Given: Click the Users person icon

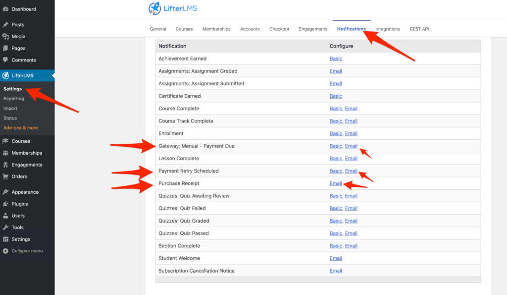Looking at the screenshot, I should click(5, 216).
